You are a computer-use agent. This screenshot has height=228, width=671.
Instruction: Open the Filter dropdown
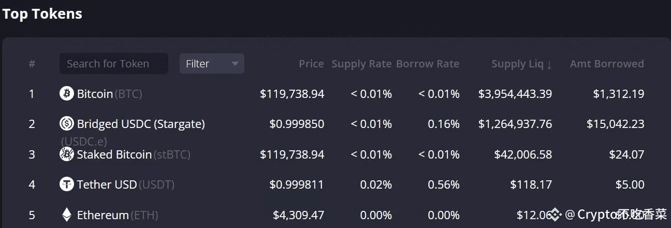pos(212,64)
